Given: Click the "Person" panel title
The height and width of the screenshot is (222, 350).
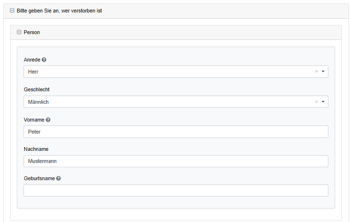Looking at the screenshot, I should [x=32, y=32].
